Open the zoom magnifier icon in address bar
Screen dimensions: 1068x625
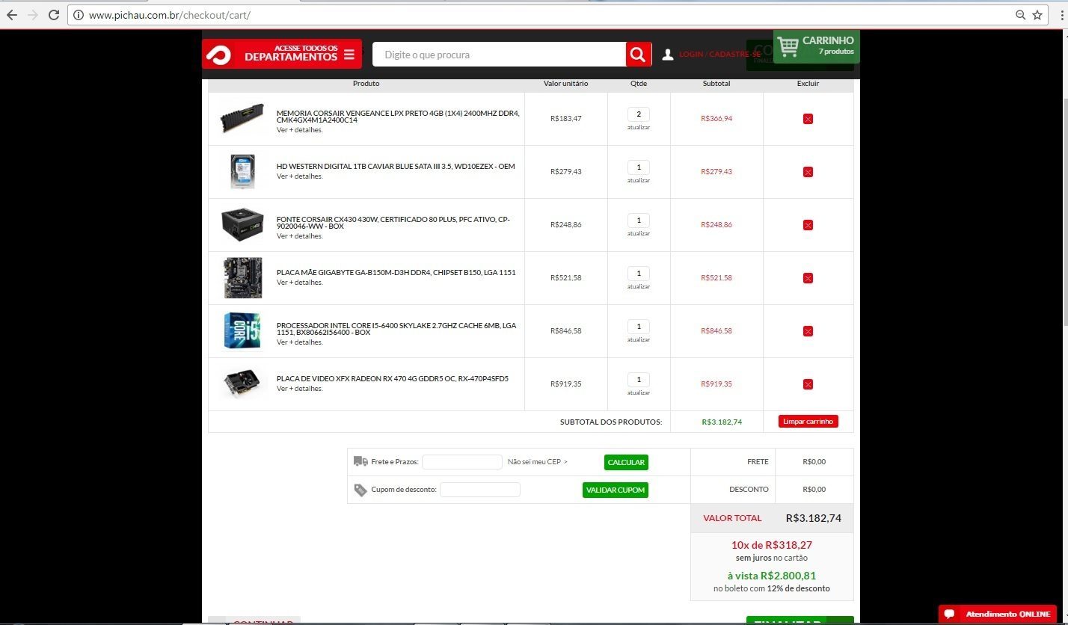[1020, 15]
